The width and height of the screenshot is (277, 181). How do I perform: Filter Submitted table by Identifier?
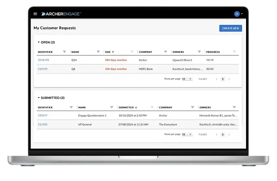tap(71, 107)
